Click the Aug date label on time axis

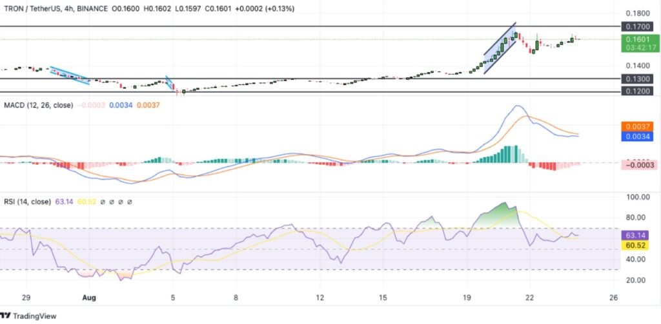pyautogui.click(x=89, y=298)
